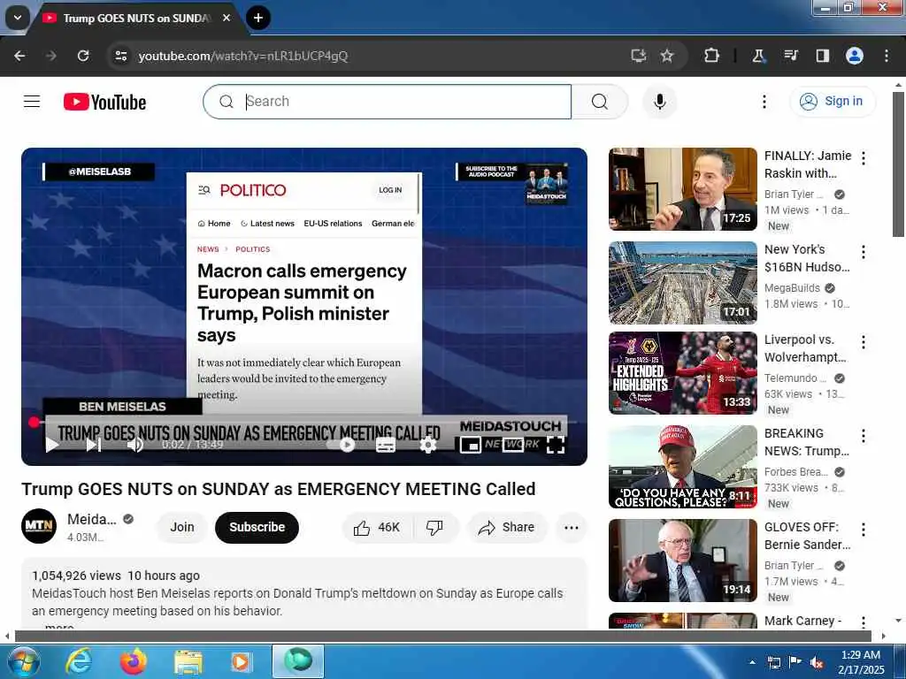The height and width of the screenshot is (679, 906).
Task: Open Chrome three-dot menu
Action: (x=886, y=56)
